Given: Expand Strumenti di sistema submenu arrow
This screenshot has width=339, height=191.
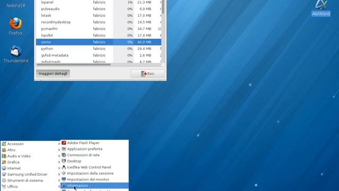Looking at the screenshot, I should (x=59, y=180).
